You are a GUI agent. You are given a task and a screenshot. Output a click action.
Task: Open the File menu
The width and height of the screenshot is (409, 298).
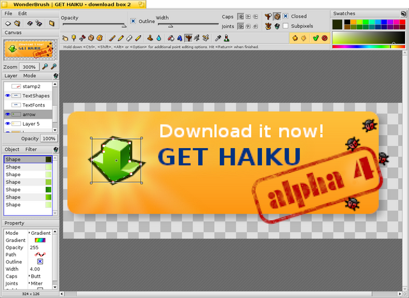click(8, 13)
